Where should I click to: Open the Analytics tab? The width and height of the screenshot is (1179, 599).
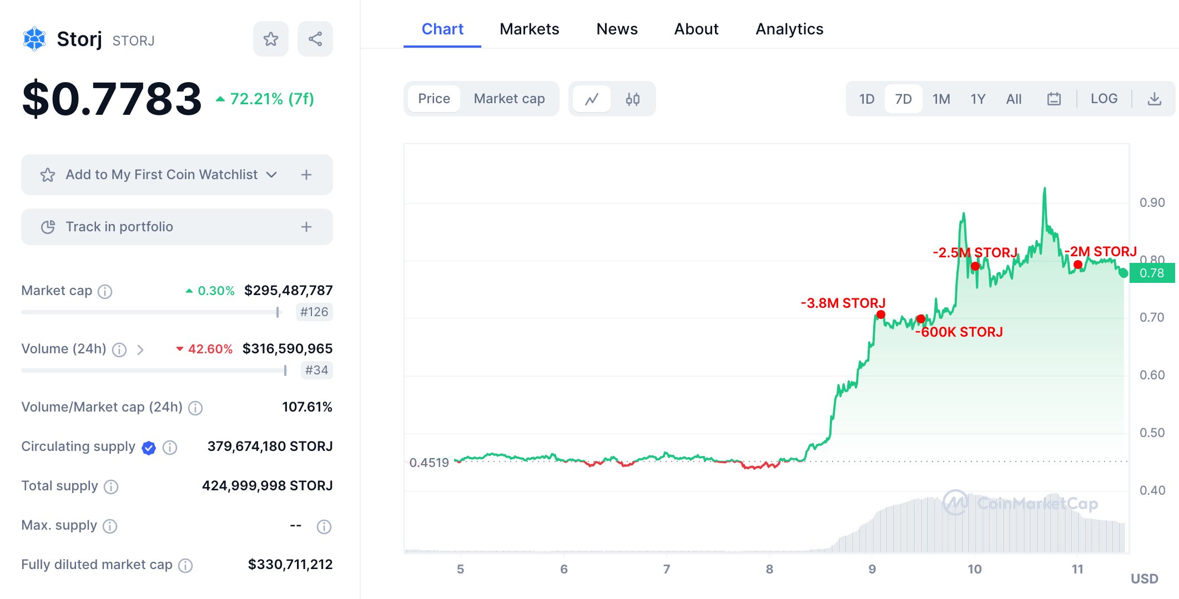pyautogui.click(x=789, y=29)
